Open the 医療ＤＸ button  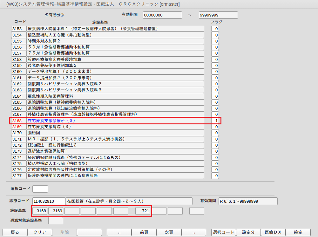(x=273, y=232)
